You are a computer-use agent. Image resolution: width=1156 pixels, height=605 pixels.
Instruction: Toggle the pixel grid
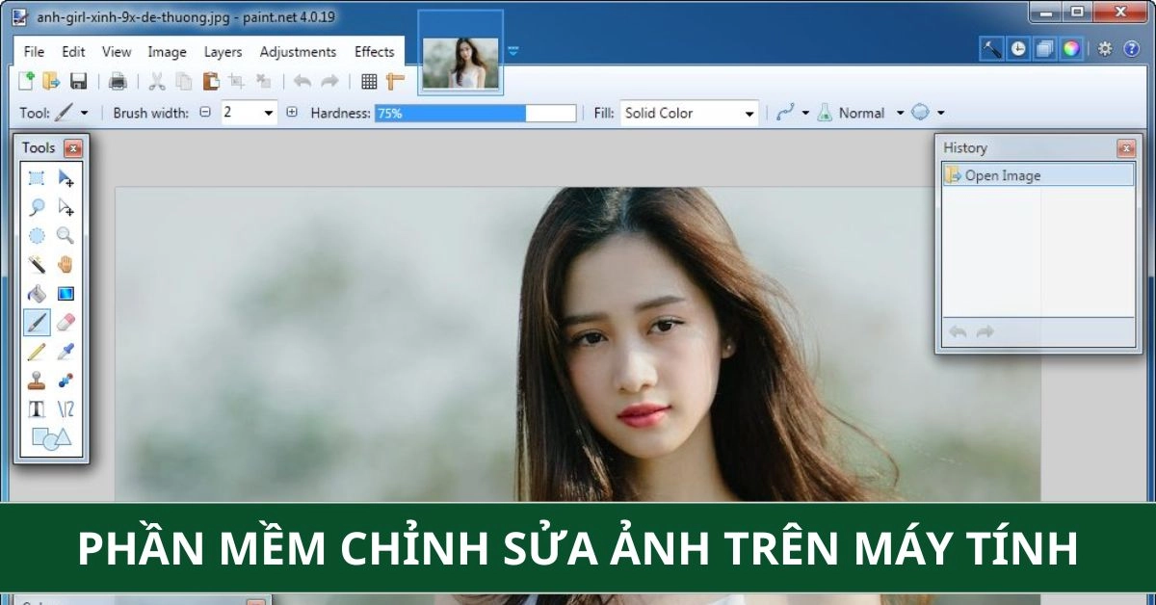pos(369,81)
